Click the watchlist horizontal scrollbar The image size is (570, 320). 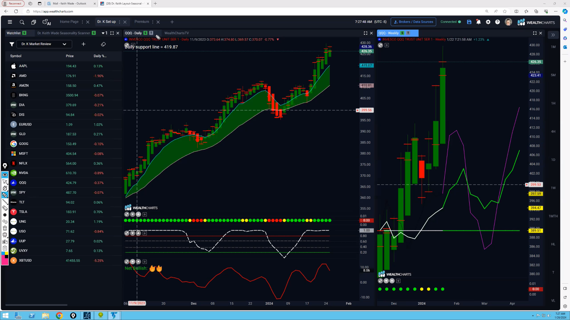click(x=36, y=305)
